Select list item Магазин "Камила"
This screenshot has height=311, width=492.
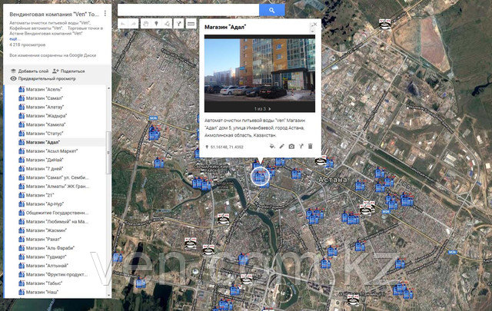[x=46, y=124]
